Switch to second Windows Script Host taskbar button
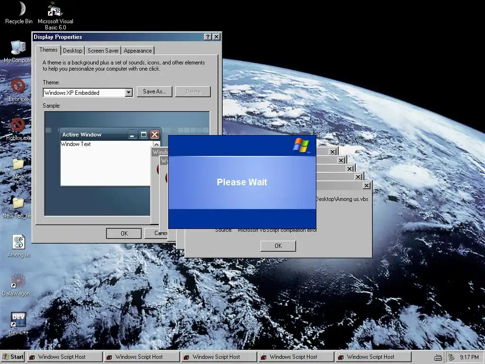485x364 pixels. [142, 357]
